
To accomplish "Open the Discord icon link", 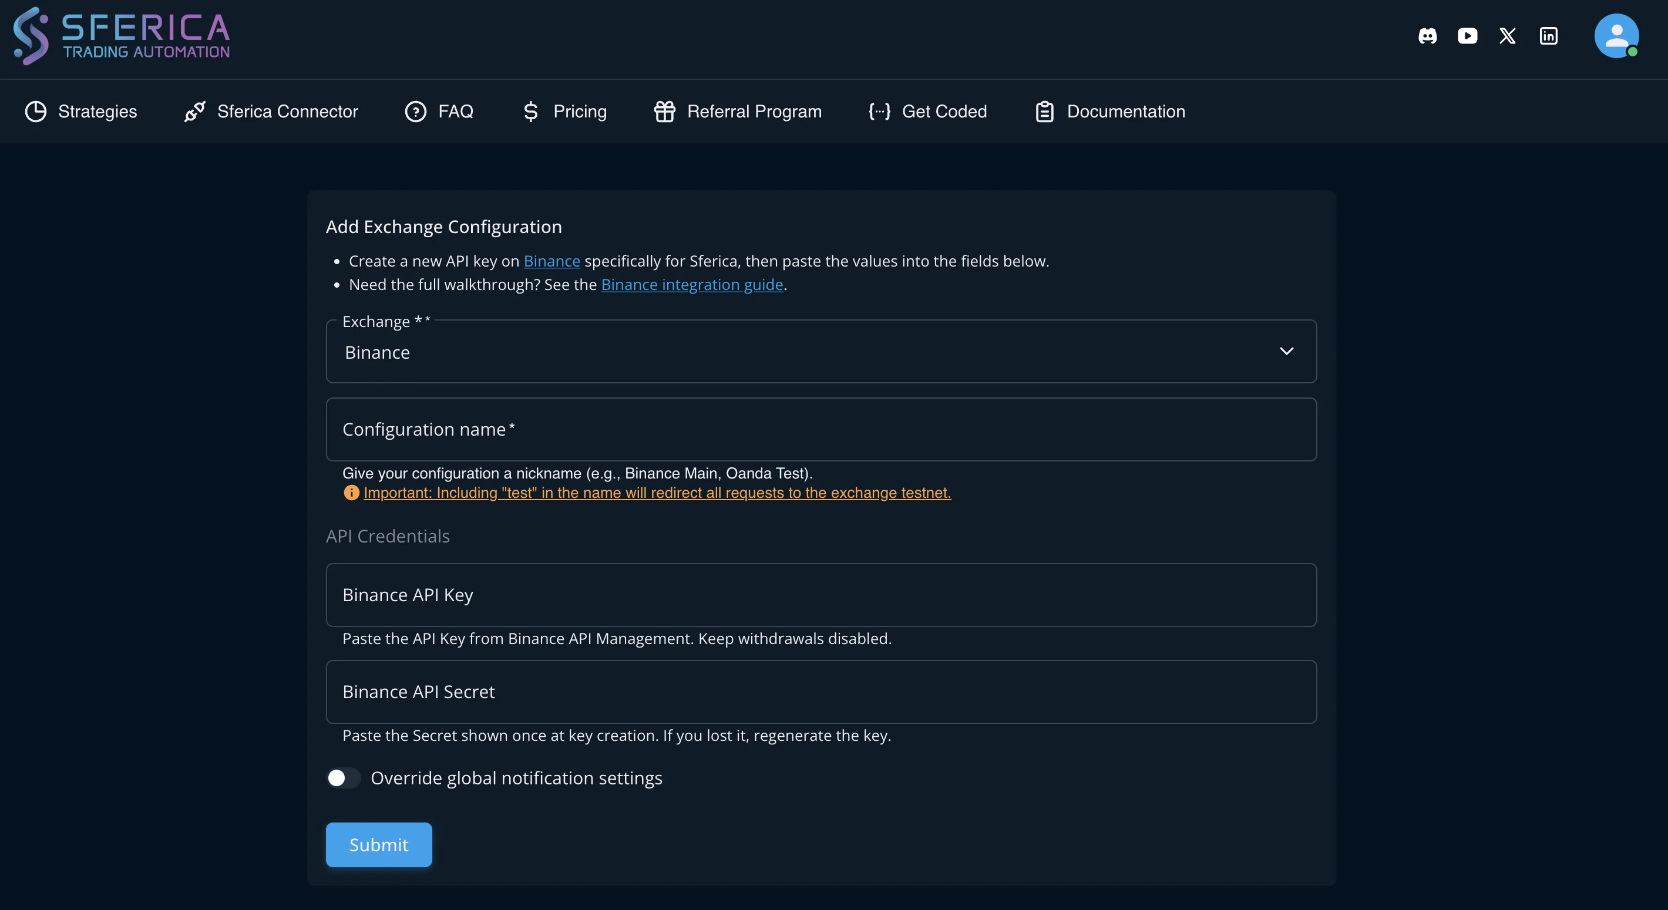I will point(1427,36).
